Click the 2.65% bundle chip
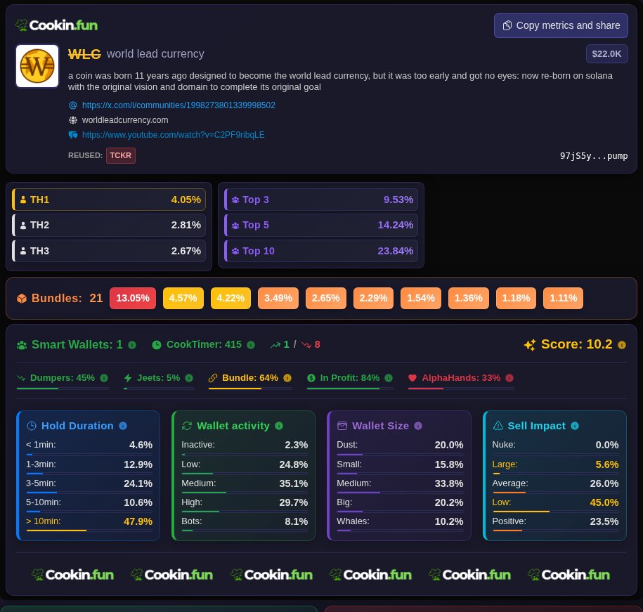 tap(325, 298)
